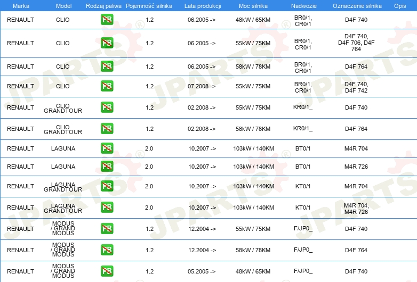
Task: Click 'CLIO GRANDTOUR' model in the 58kW / 78KM row
Action: pos(63,129)
